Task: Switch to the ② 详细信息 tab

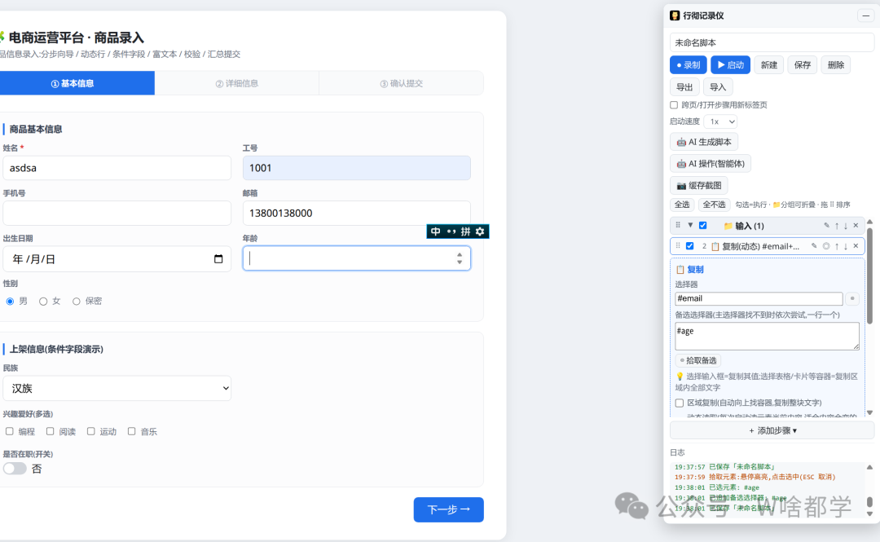Action: coord(237,83)
